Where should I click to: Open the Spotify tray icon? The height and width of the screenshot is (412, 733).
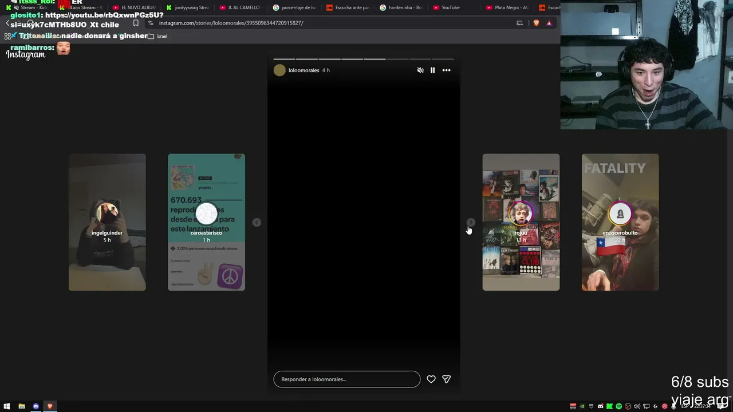click(x=619, y=406)
